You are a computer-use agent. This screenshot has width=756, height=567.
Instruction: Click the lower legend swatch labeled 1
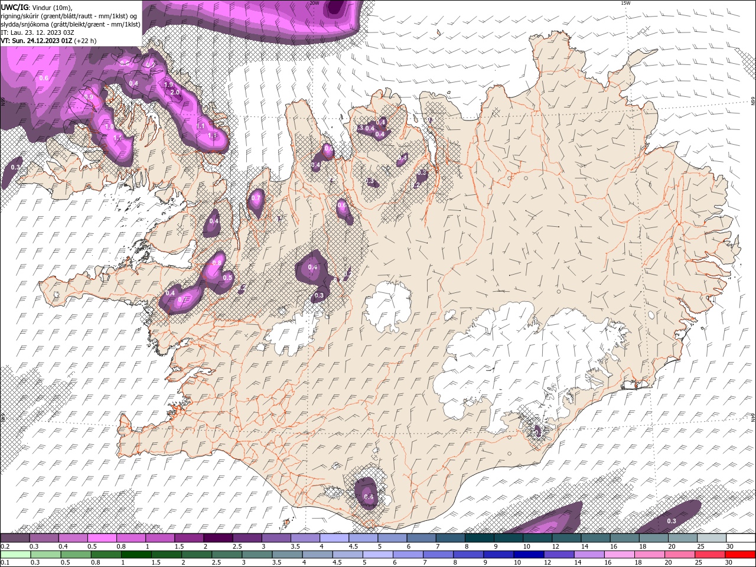point(136,555)
